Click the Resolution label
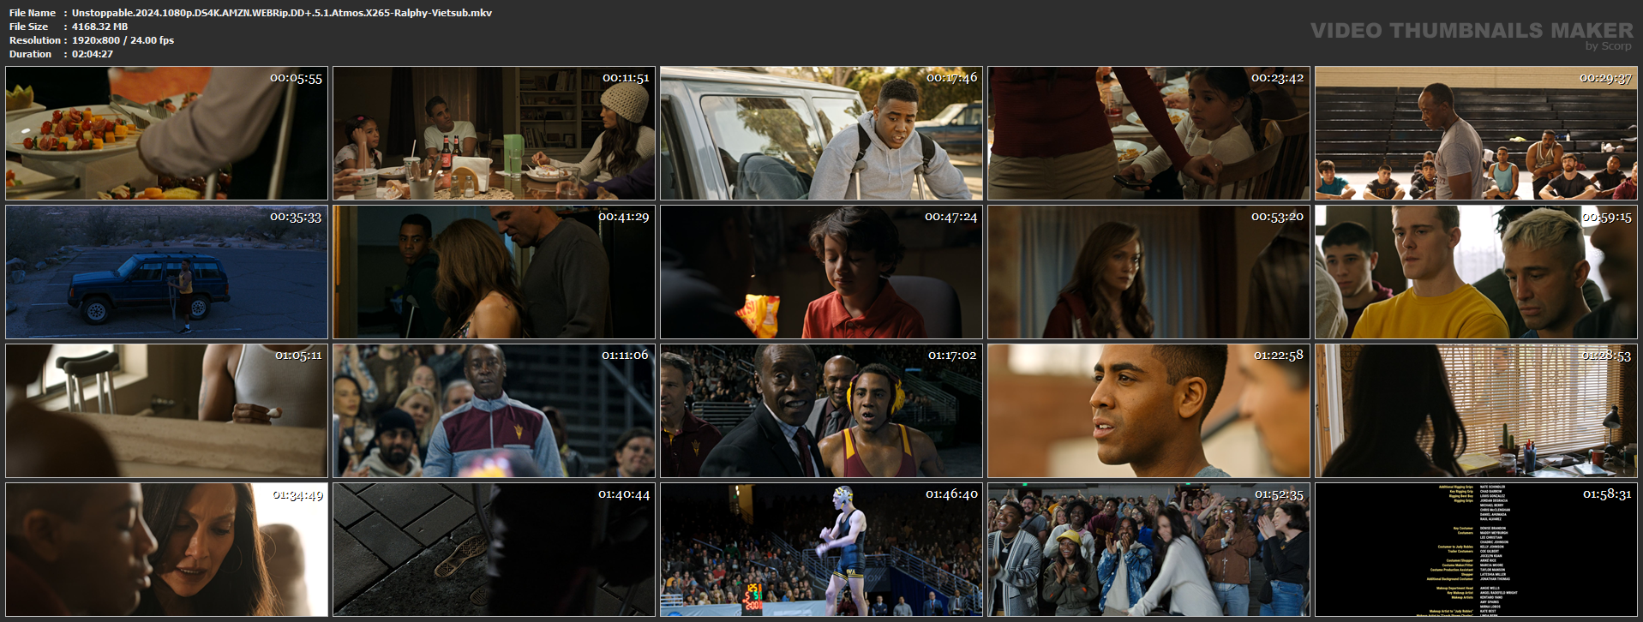Viewport: 1643px width, 622px height. (35, 40)
